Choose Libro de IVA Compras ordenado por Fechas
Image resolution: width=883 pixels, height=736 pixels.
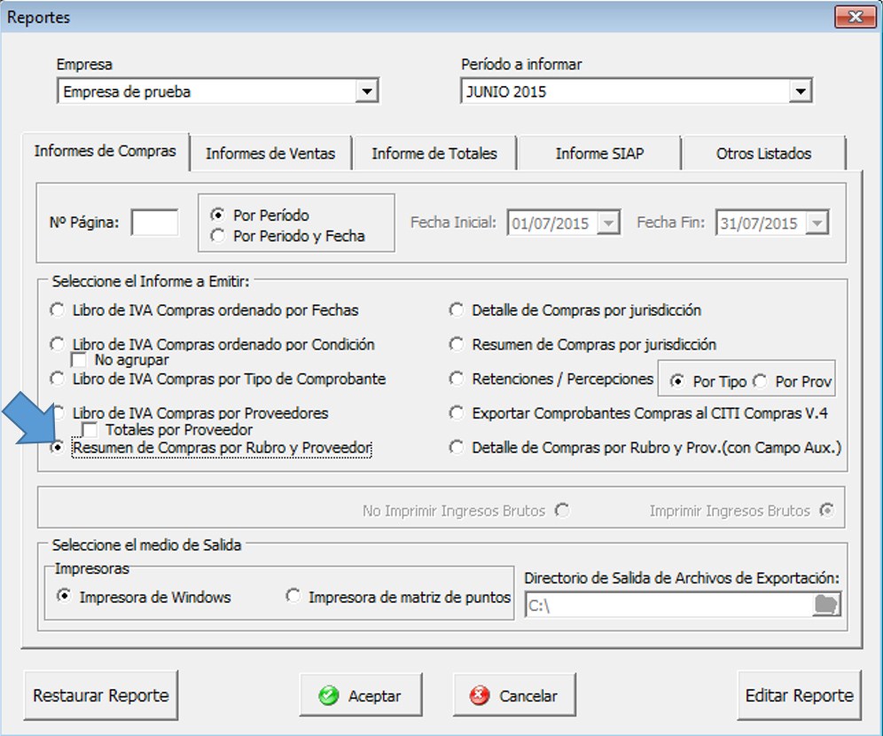click(58, 310)
